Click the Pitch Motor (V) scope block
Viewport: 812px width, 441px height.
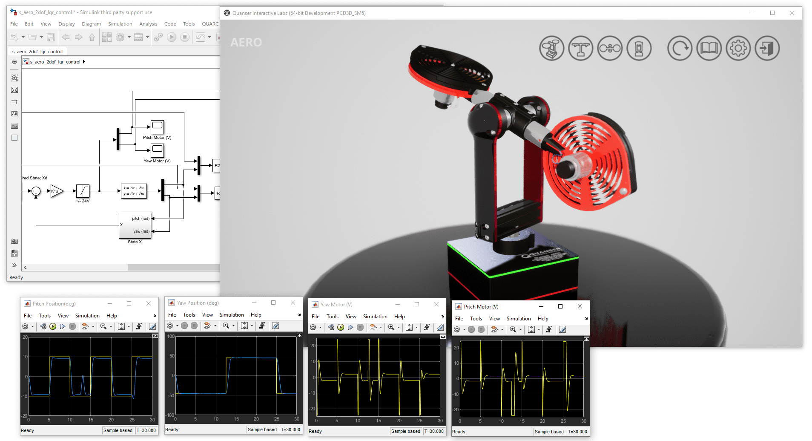click(157, 127)
